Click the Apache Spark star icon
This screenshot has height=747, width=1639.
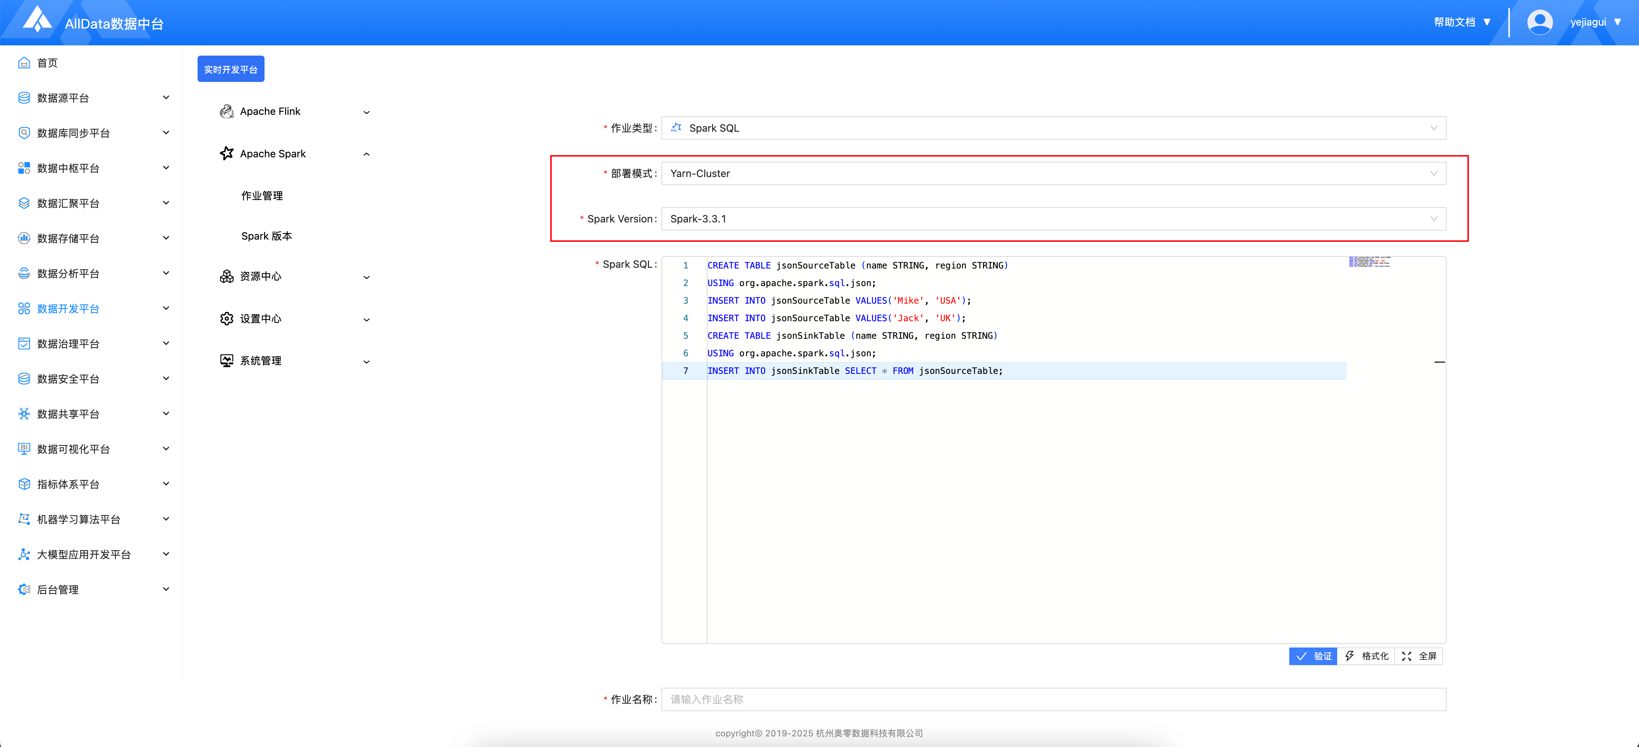click(x=226, y=153)
